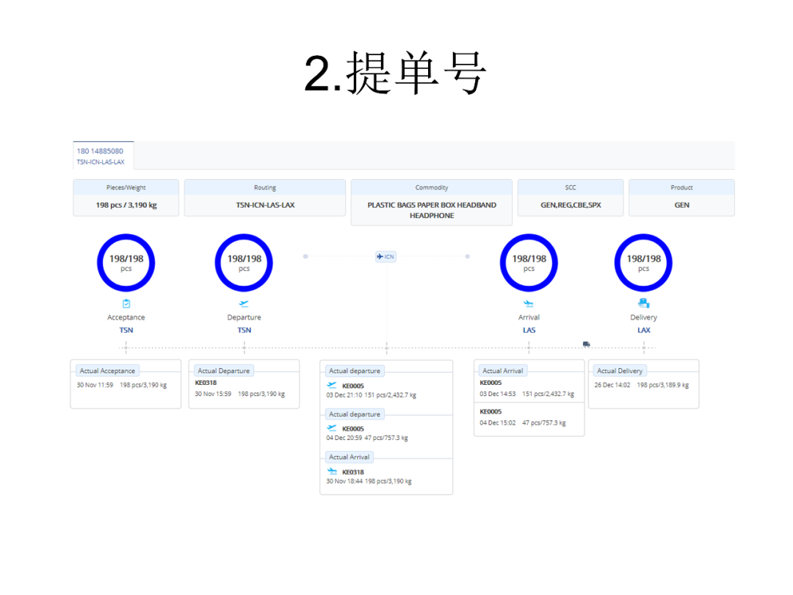The image size is (793, 595).
Task: Click '26 Dec 14:02' delivery time
Action: pyautogui.click(x=612, y=385)
